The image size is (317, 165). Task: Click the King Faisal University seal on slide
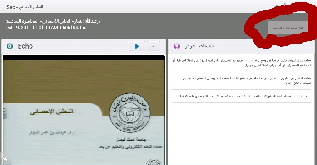pos(129,113)
